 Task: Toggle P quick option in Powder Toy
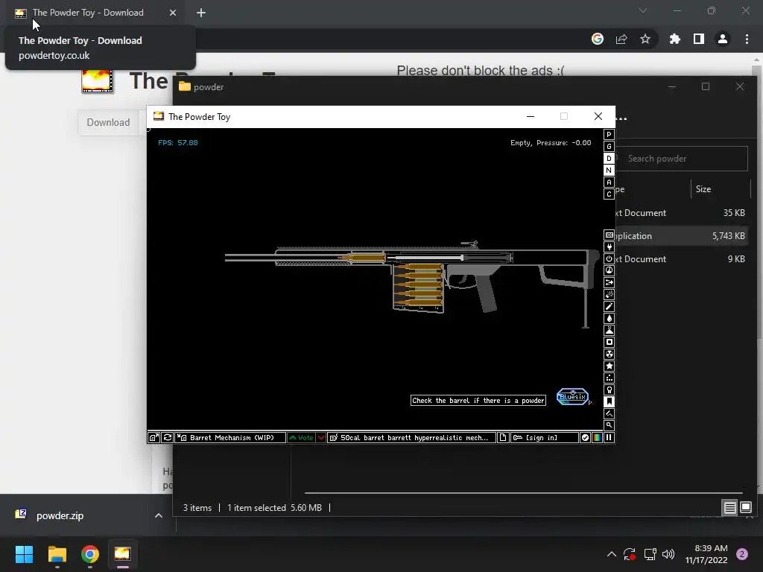(x=609, y=135)
